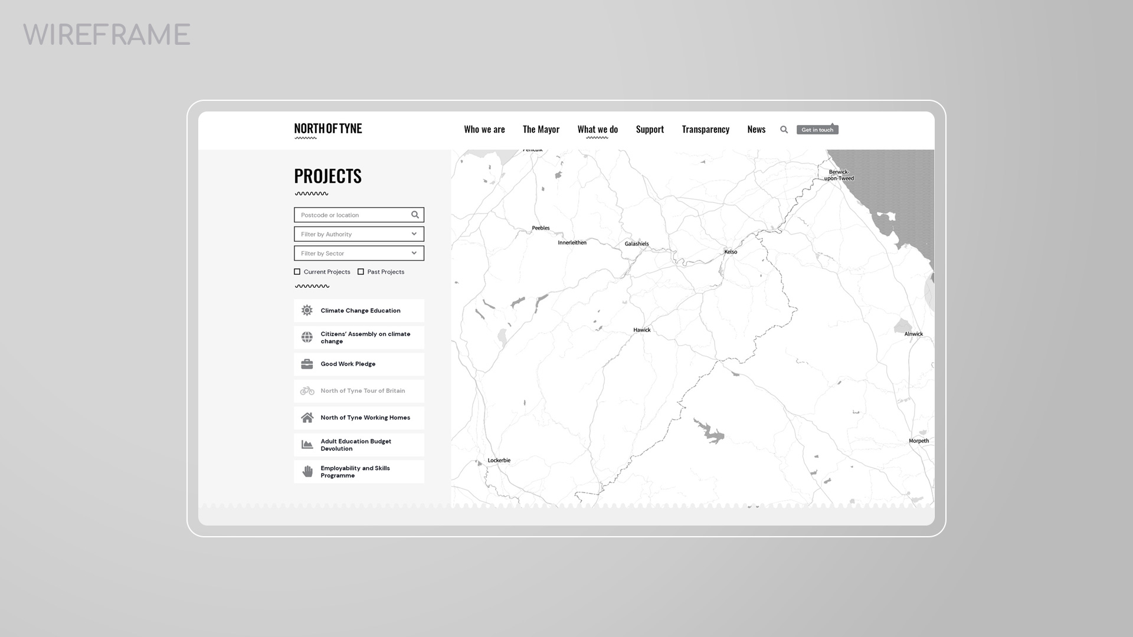Viewport: 1133px width, 637px height.
Task: Click the chart icon for Adult Education Budget
Action: pos(307,445)
